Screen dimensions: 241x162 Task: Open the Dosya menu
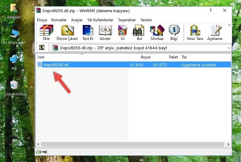click(42, 20)
